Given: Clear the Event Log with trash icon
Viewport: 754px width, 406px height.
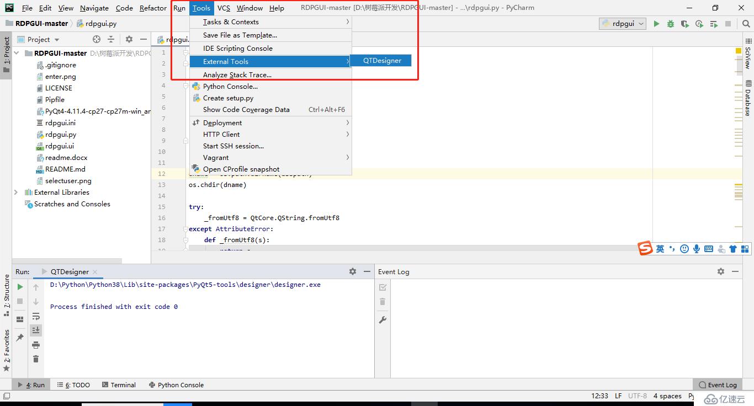Looking at the screenshot, I should tap(383, 302).
